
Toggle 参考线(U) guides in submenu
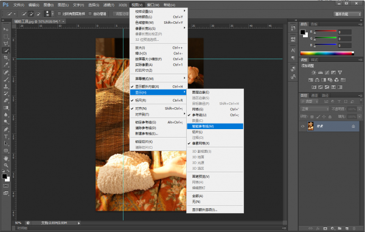coord(215,115)
